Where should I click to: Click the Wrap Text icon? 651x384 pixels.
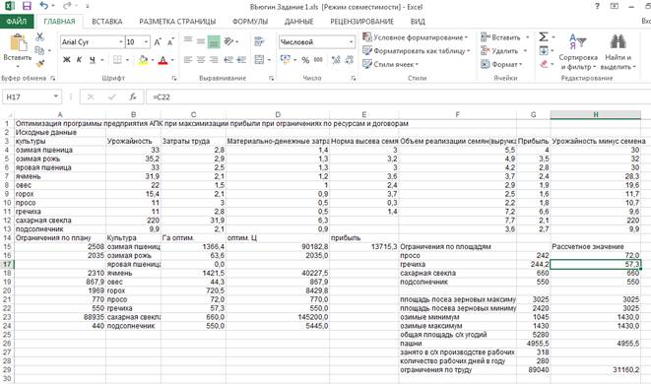[x=259, y=41]
